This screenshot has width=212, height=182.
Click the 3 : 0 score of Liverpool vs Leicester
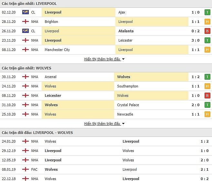coord(196,40)
